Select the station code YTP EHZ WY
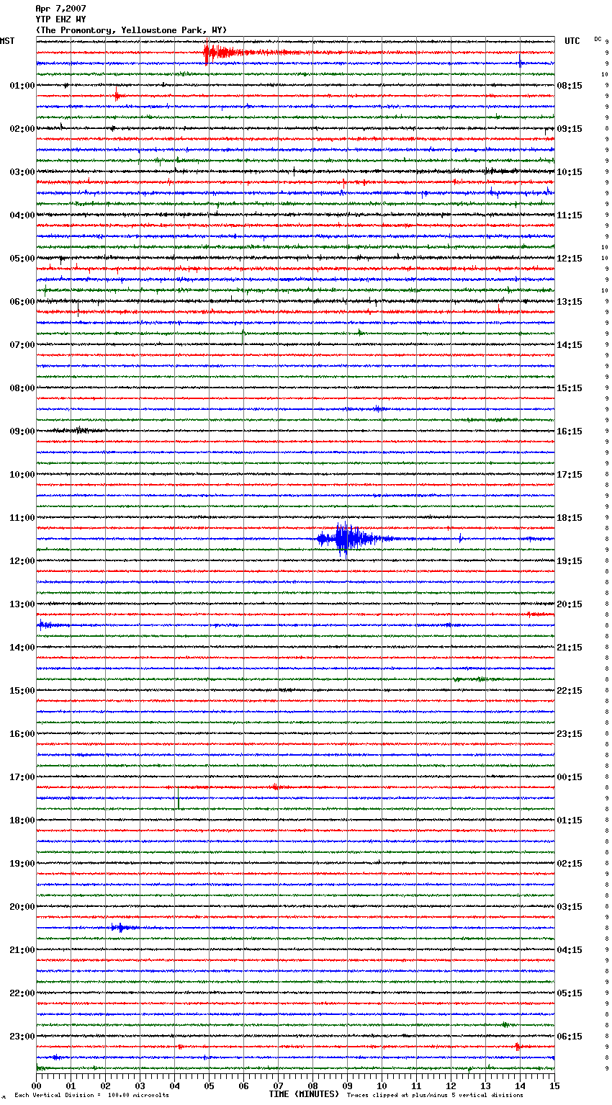The height and width of the screenshot is (1105, 612). 60,19
